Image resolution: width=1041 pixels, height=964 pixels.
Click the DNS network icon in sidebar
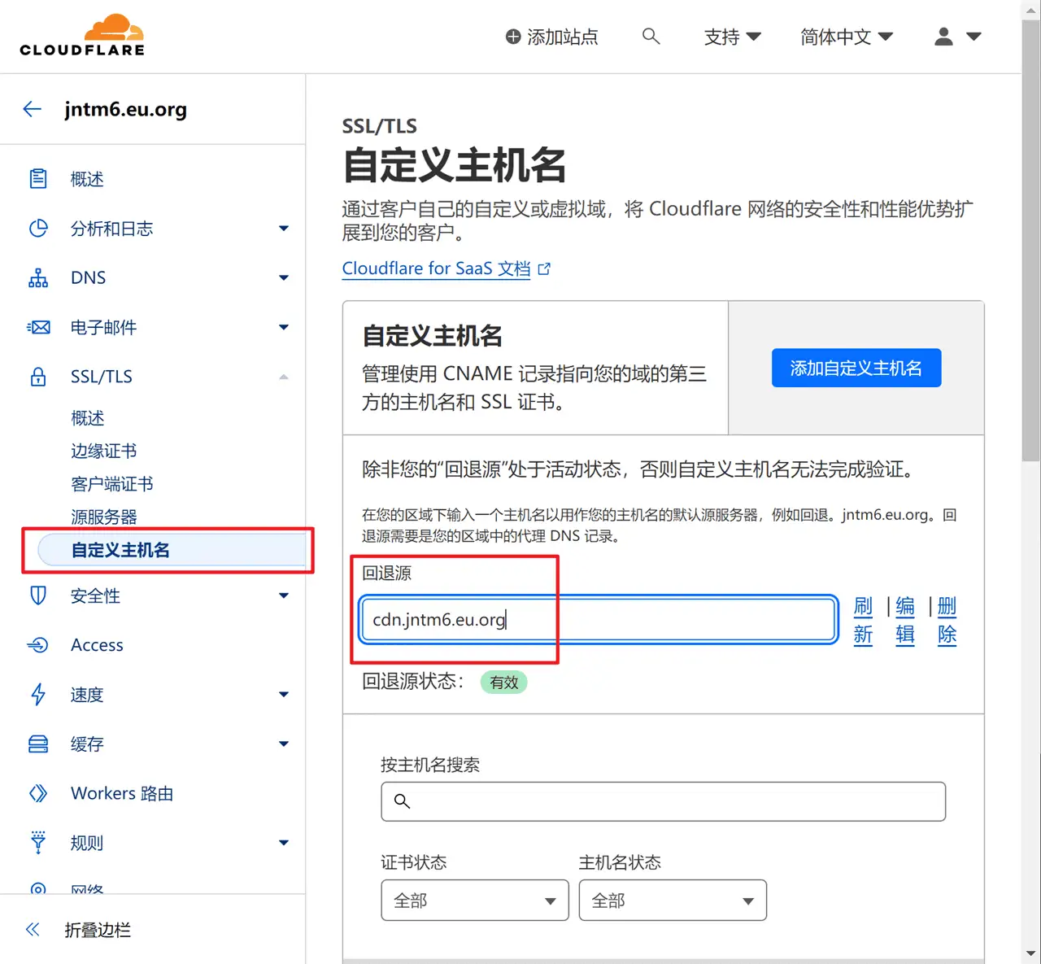38,278
